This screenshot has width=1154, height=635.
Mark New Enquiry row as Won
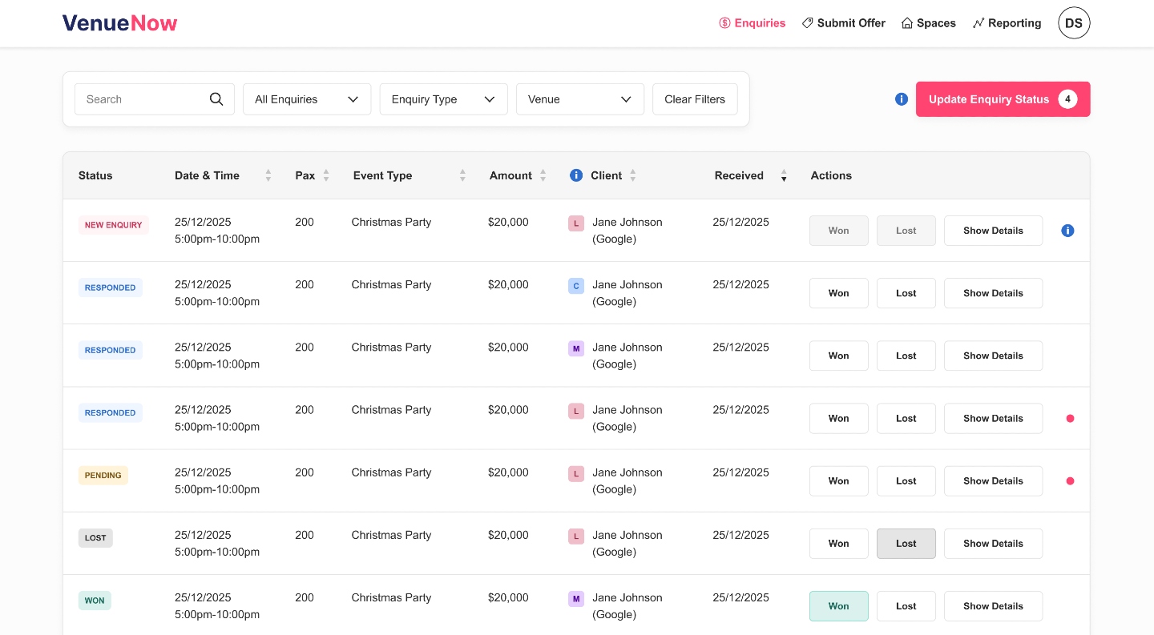(839, 231)
